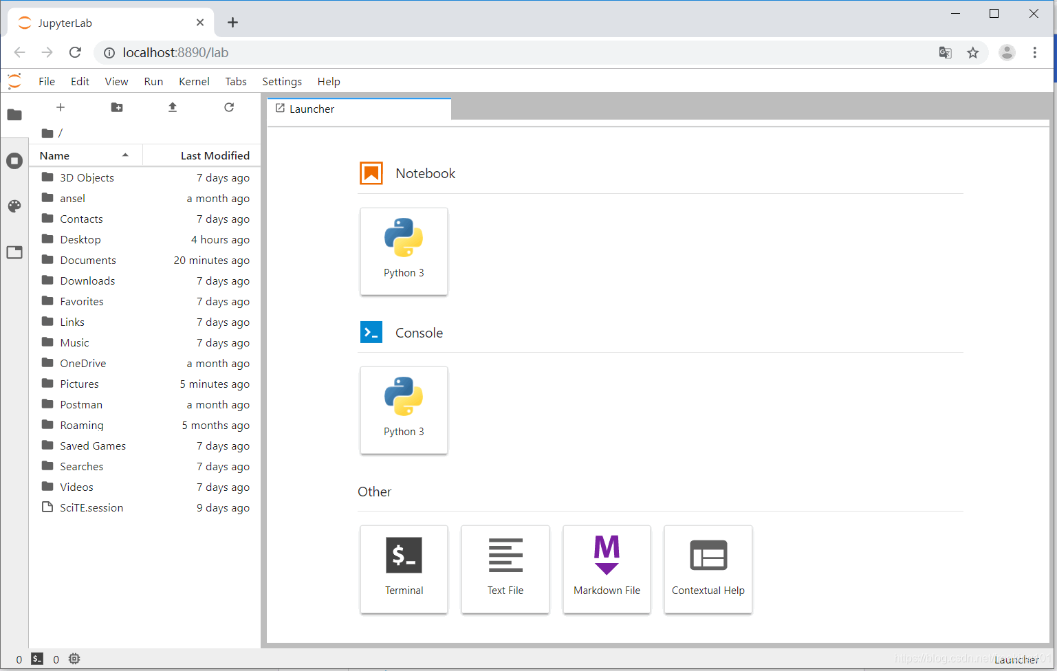Click the translate page icon
The height and width of the screenshot is (671, 1057).
click(x=945, y=52)
